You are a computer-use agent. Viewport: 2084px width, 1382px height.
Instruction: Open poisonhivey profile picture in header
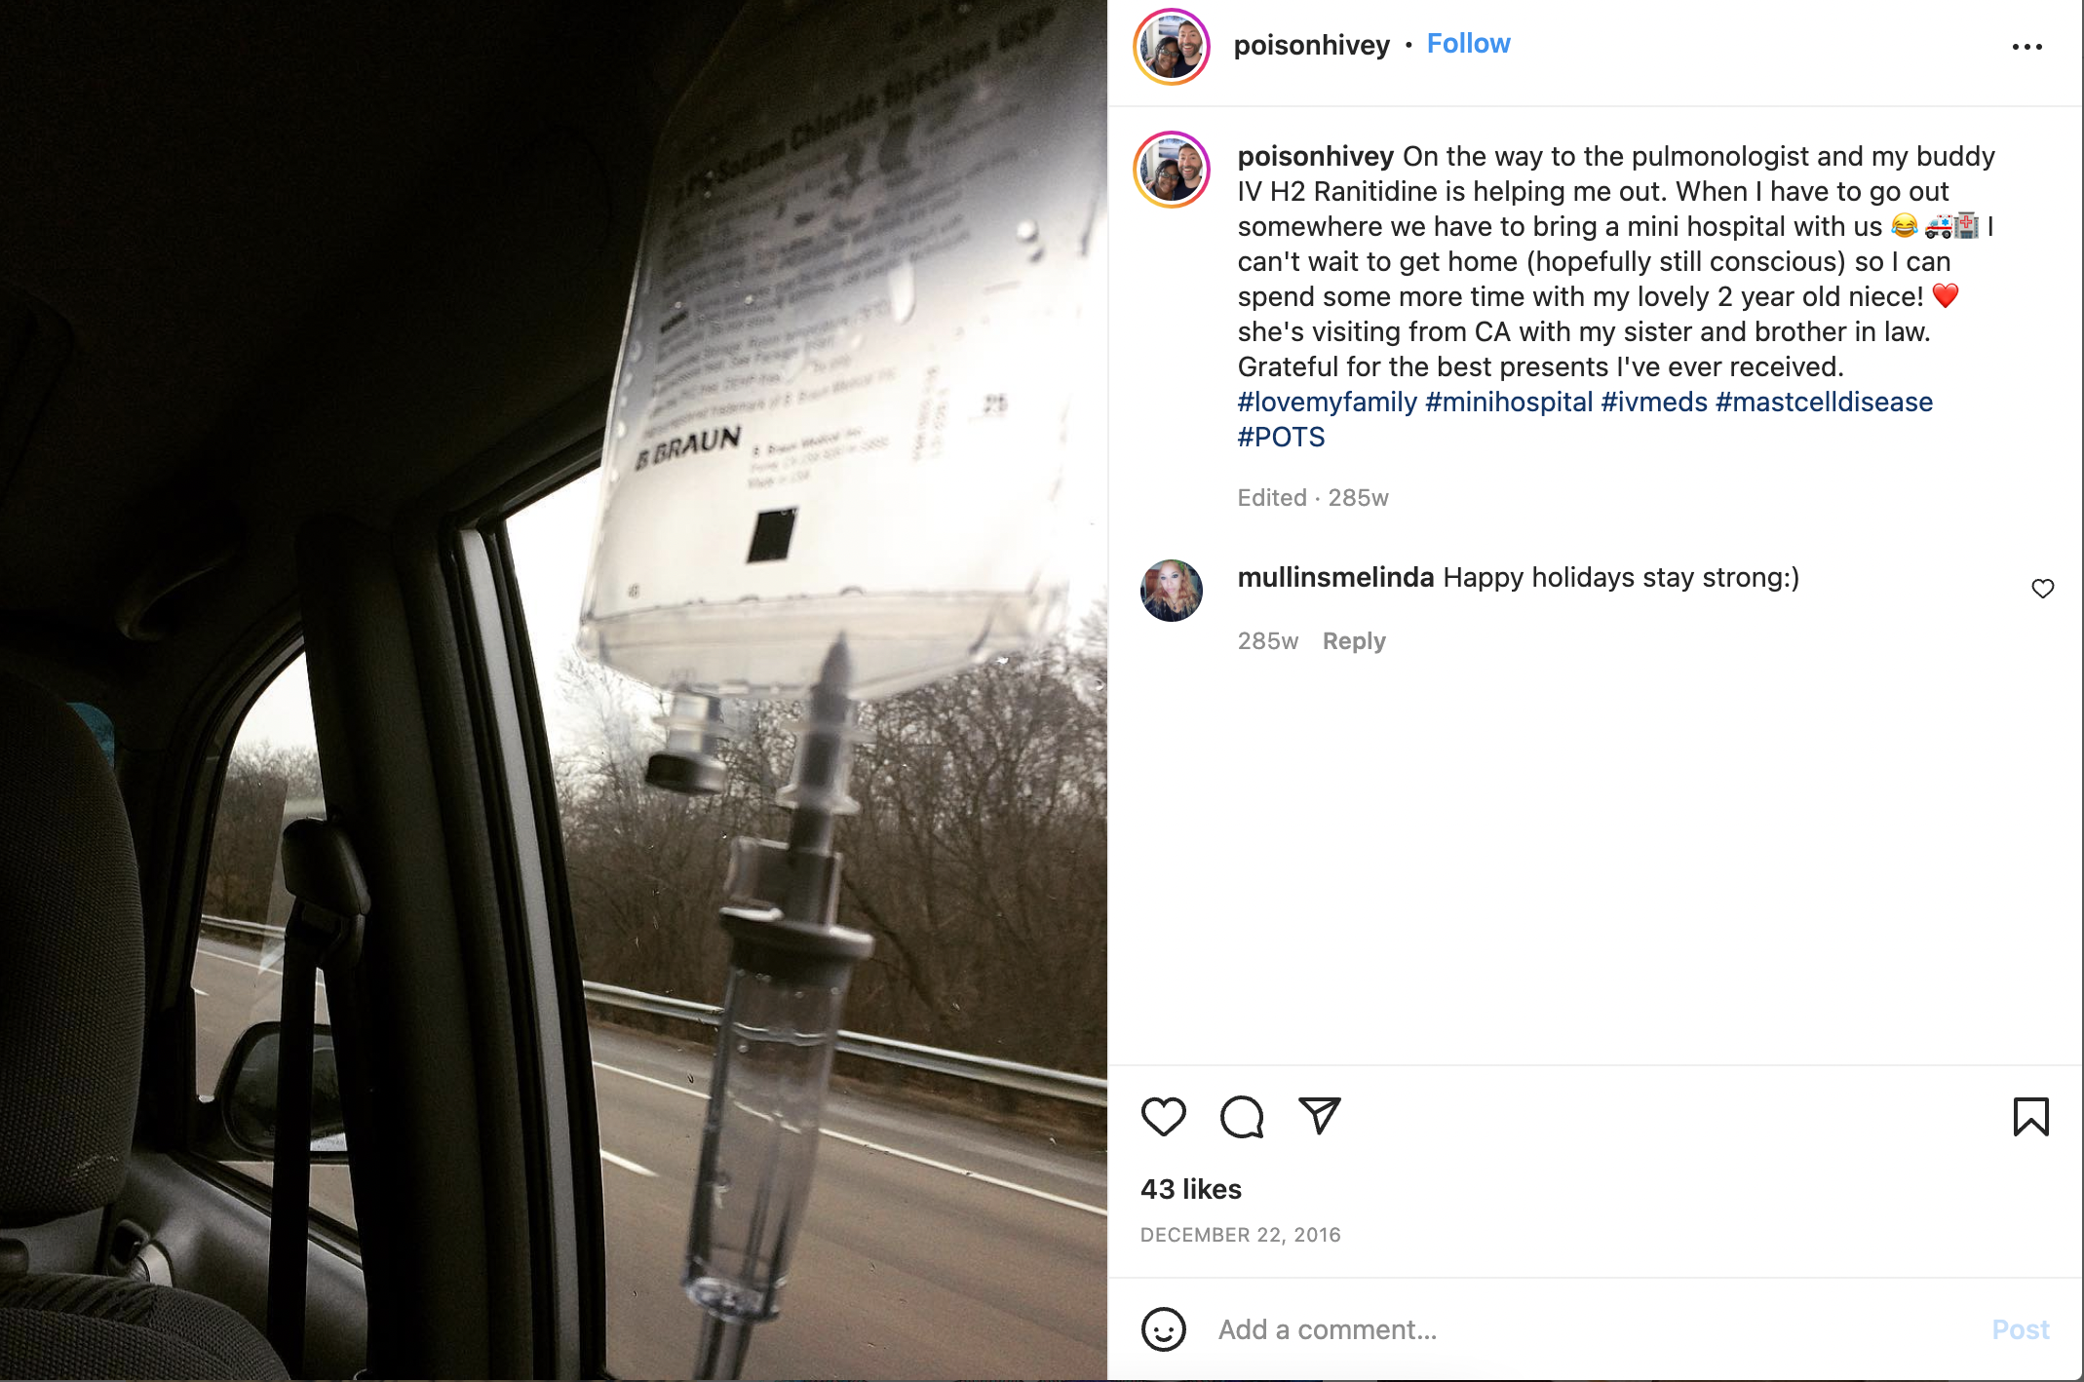[1172, 47]
